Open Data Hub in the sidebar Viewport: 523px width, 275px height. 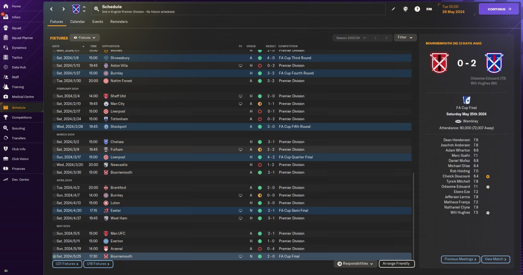point(19,67)
